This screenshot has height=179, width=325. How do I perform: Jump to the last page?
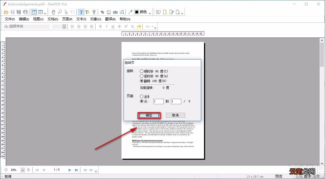[x=76, y=170]
